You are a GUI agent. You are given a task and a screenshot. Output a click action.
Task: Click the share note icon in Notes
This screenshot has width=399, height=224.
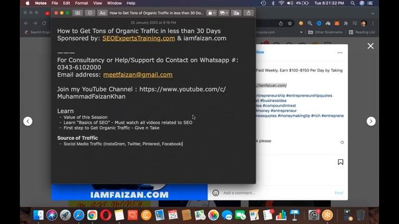249,13
